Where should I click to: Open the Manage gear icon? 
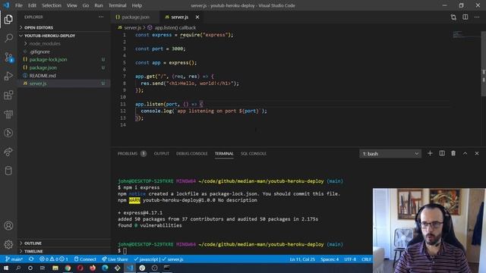click(x=8, y=244)
